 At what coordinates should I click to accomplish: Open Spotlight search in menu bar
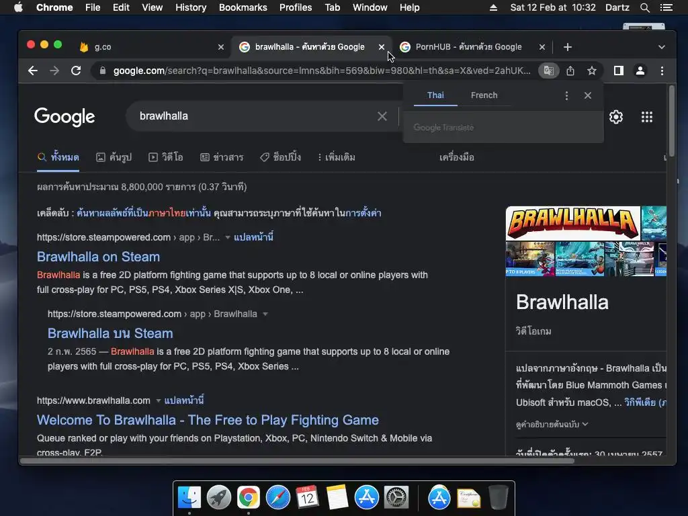(644, 7)
